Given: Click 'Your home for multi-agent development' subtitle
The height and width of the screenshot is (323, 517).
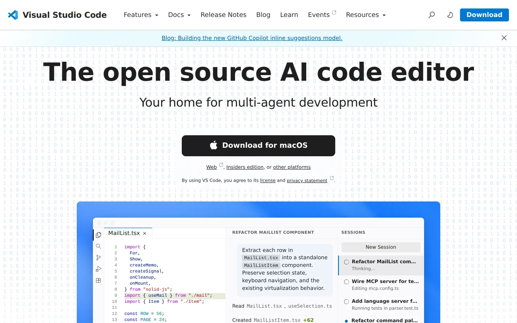Looking at the screenshot, I should pyautogui.click(x=258, y=103).
